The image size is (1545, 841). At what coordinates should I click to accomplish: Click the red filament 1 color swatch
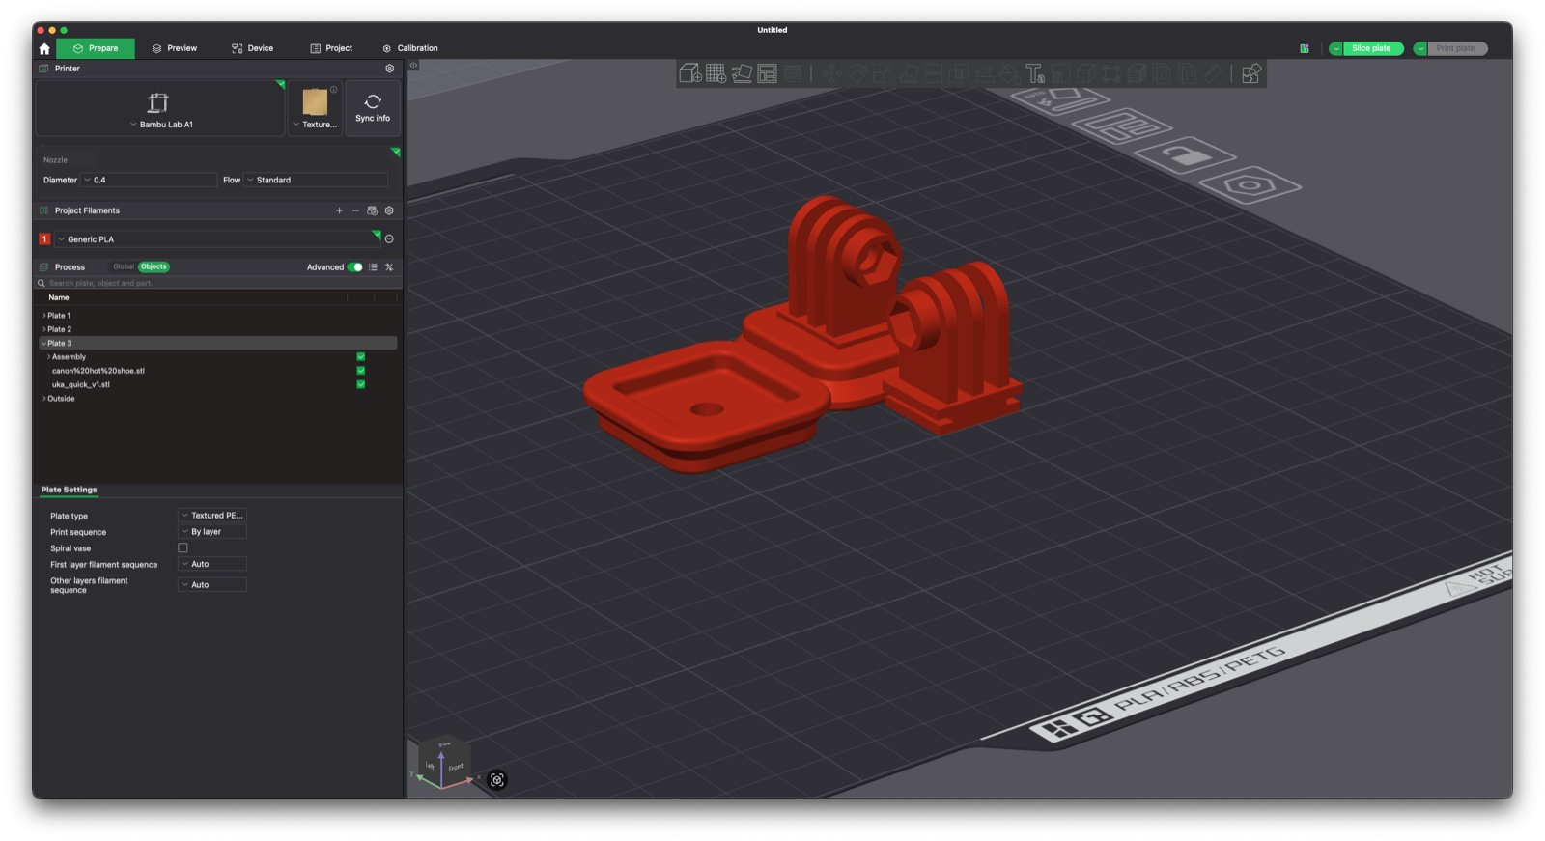click(x=44, y=239)
